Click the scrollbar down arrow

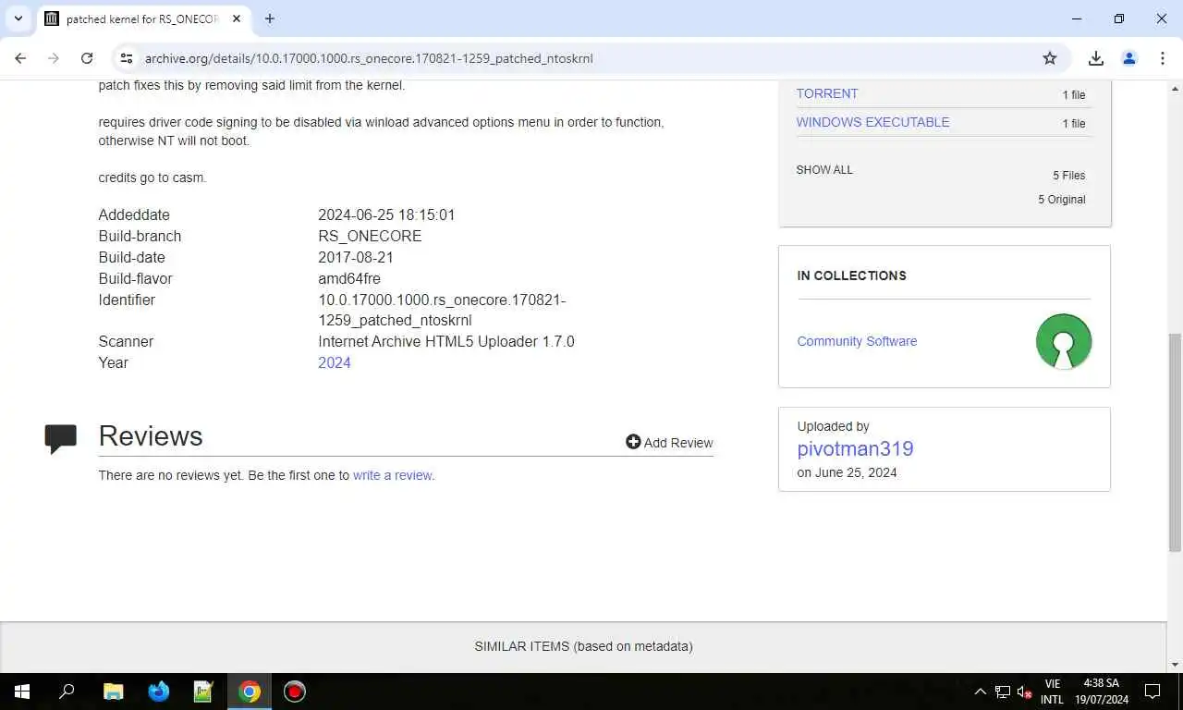pyautogui.click(x=1176, y=665)
